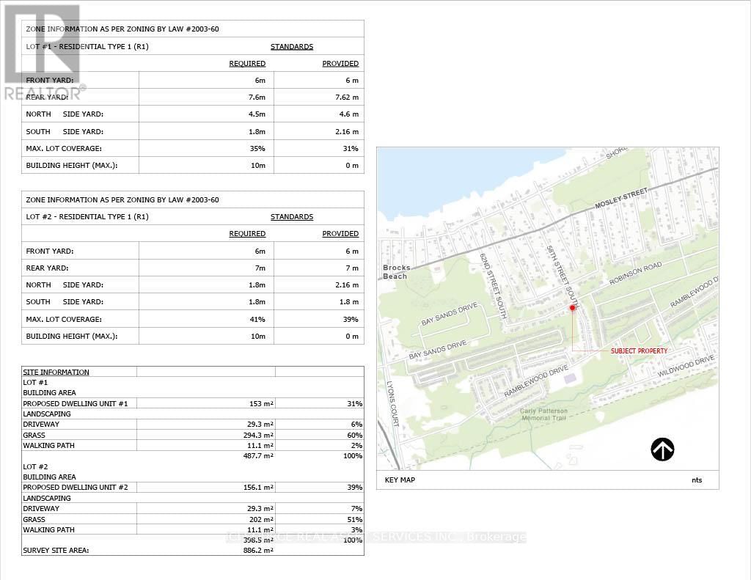This screenshot has width=751, height=580.
Task: Click "STANDARDS" heading in Lot #1 table
Action: tap(292, 46)
